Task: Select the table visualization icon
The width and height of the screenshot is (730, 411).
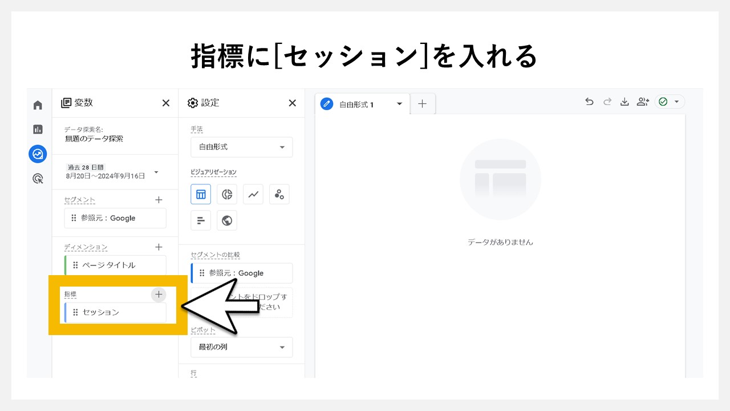Action: click(x=201, y=194)
